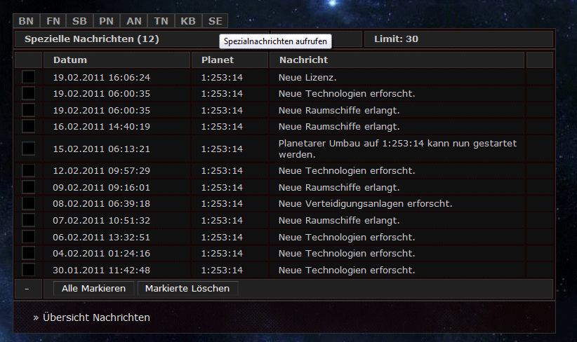Image resolution: width=577 pixels, height=342 pixels.
Task: Select the TN tab
Action: (161, 21)
